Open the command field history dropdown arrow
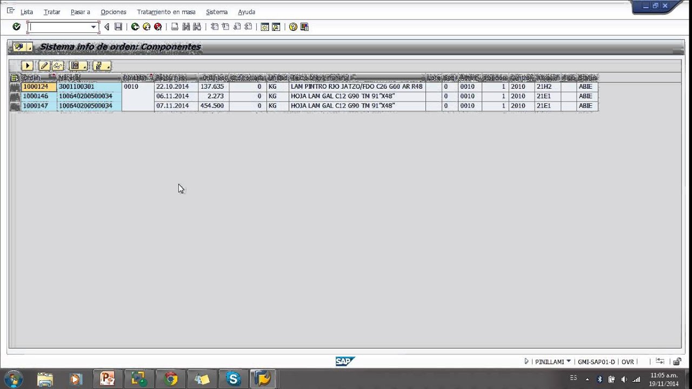692x389 pixels. 94,27
